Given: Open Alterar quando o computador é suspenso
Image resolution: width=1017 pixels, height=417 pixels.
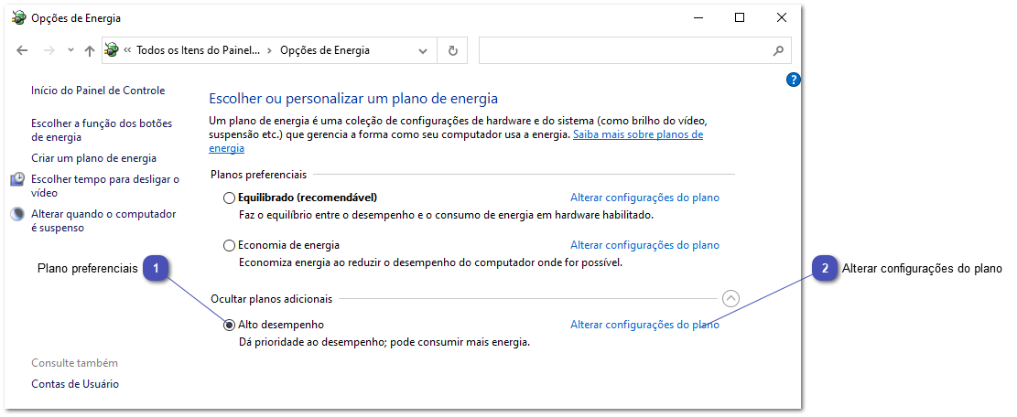Looking at the screenshot, I should click(x=103, y=220).
